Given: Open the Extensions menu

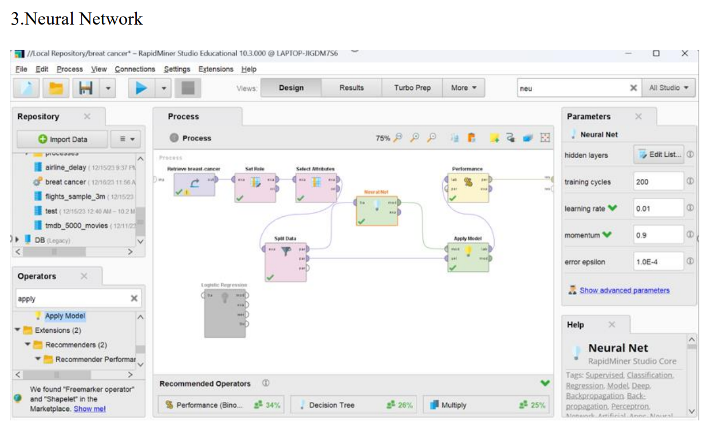Looking at the screenshot, I should click(x=215, y=69).
